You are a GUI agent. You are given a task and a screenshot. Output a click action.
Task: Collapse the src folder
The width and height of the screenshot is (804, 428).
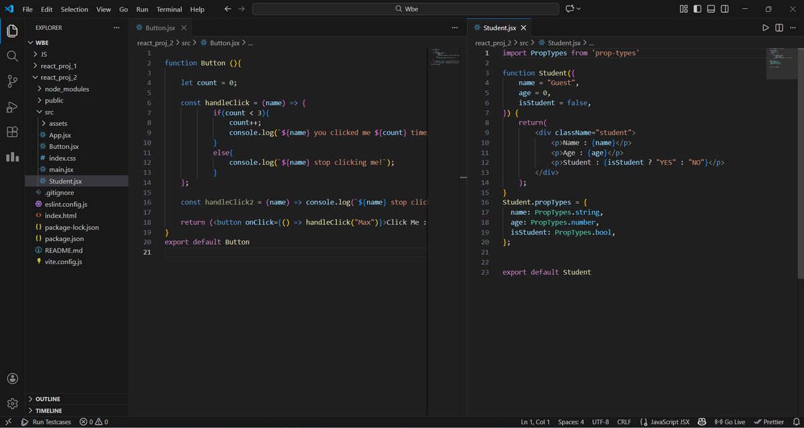click(77, 112)
